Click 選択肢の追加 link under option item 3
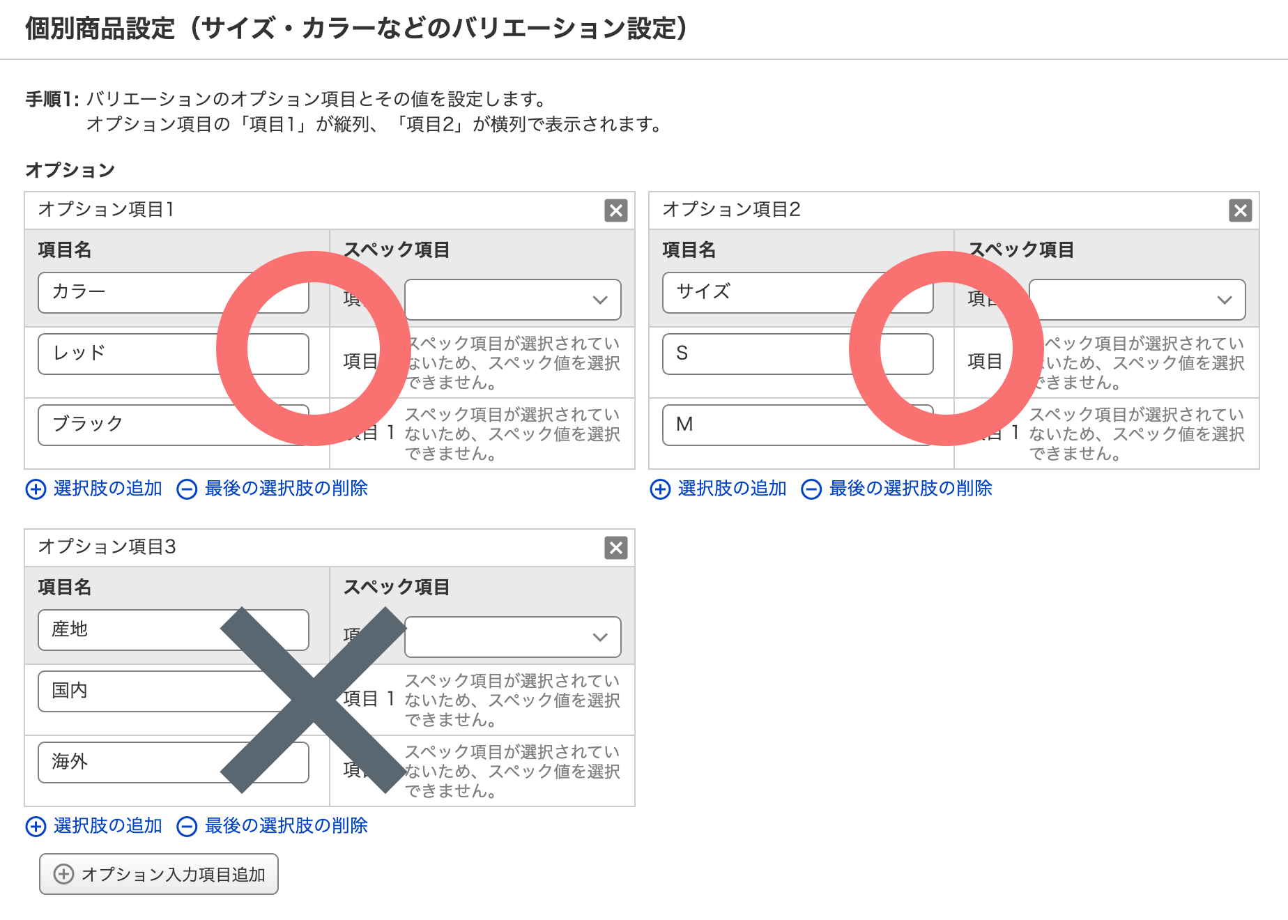This screenshot has height=920, width=1288. [x=108, y=826]
